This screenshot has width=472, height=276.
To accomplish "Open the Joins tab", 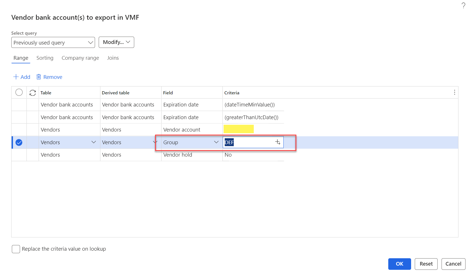I will tap(113, 58).
